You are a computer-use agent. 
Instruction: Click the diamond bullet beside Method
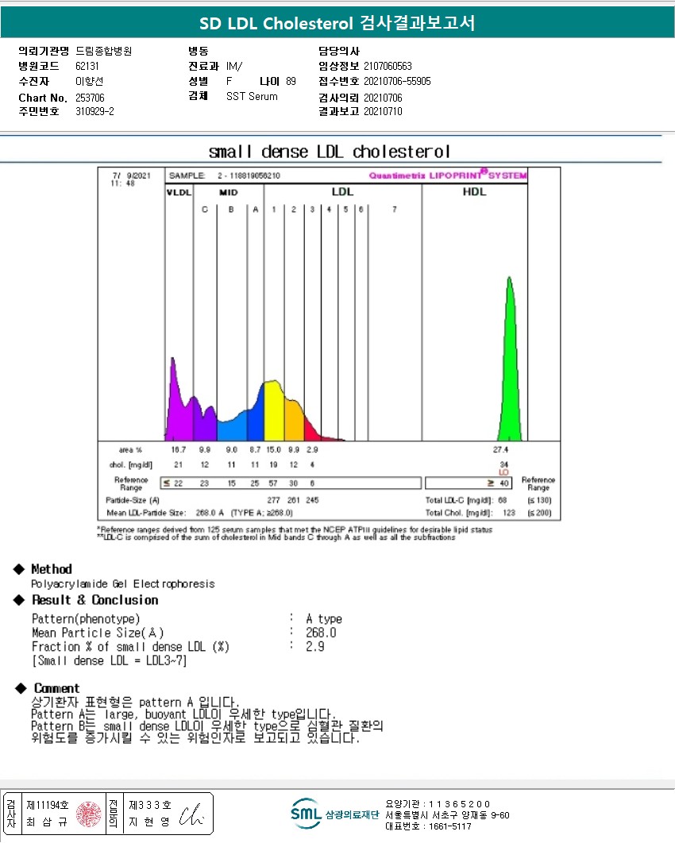point(19,569)
